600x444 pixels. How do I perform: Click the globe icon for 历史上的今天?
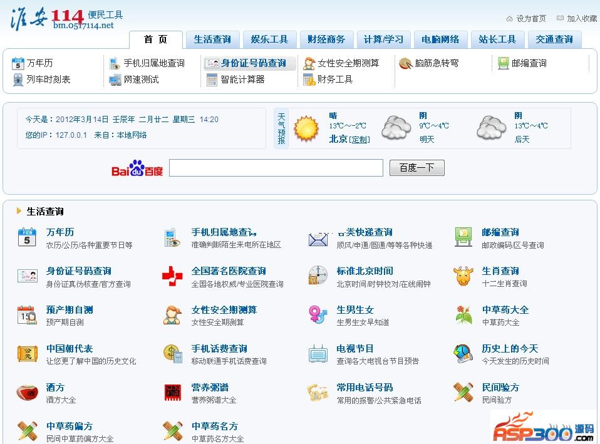463,354
